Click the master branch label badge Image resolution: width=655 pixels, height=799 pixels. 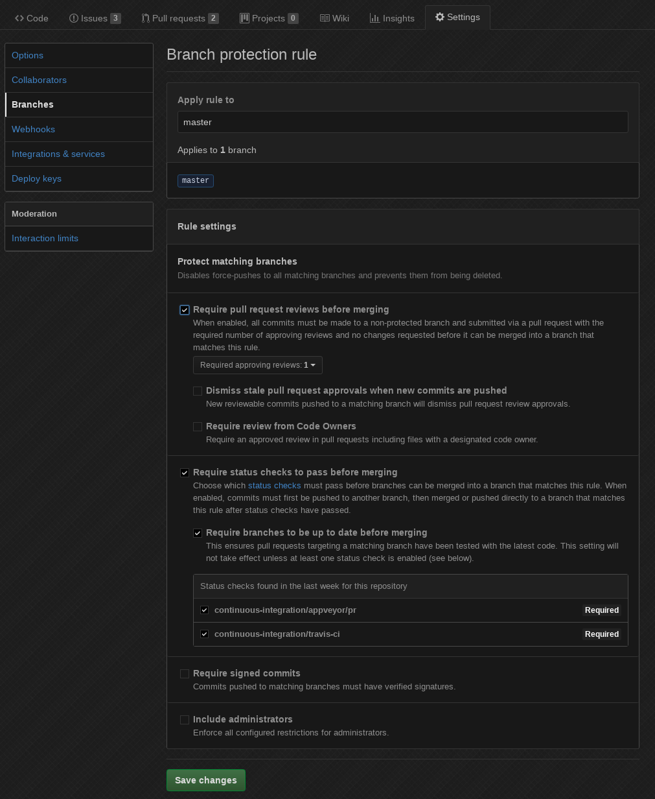click(195, 180)
